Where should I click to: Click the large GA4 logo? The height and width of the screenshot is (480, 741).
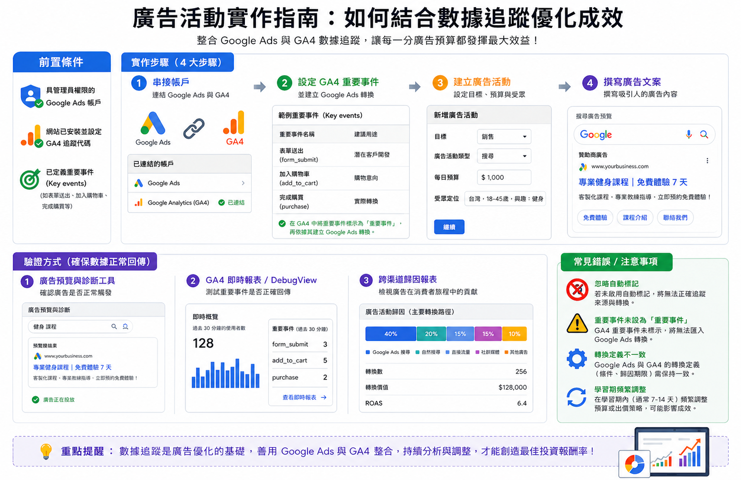(234, 122)
